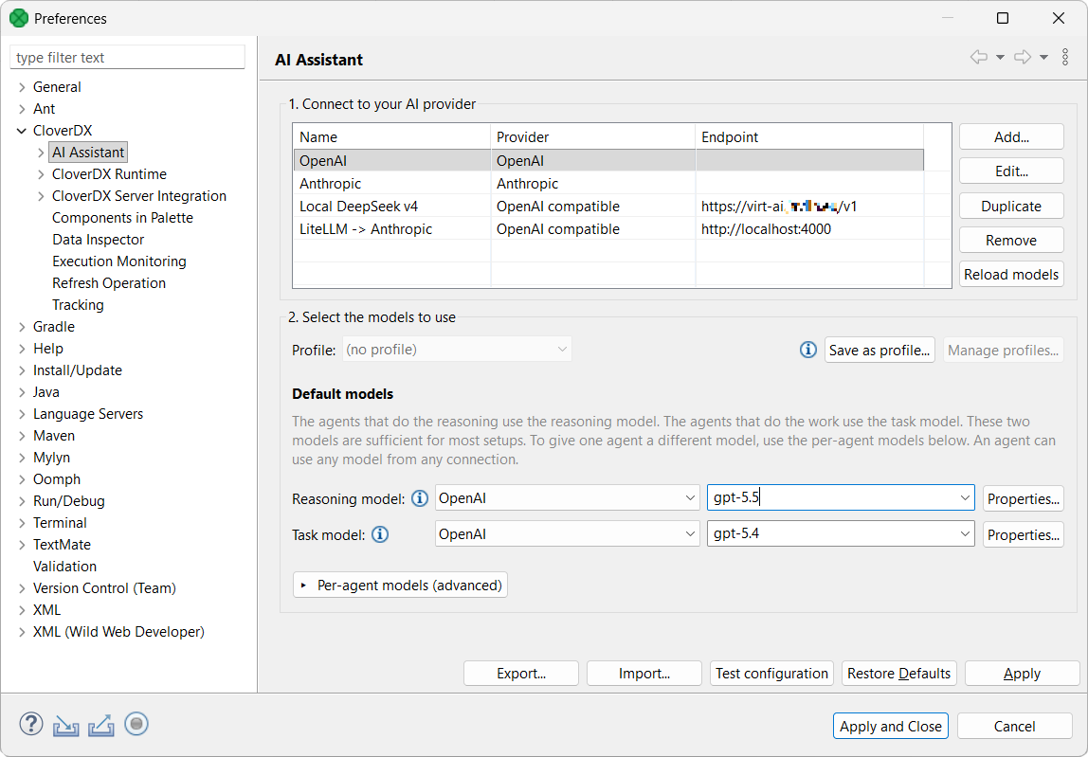Click the Import... button

coord(644,673)
